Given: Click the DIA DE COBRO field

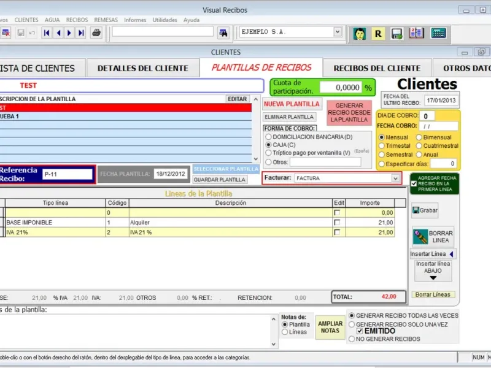Looking at the screenshot, I should click(x=427, y=116).
